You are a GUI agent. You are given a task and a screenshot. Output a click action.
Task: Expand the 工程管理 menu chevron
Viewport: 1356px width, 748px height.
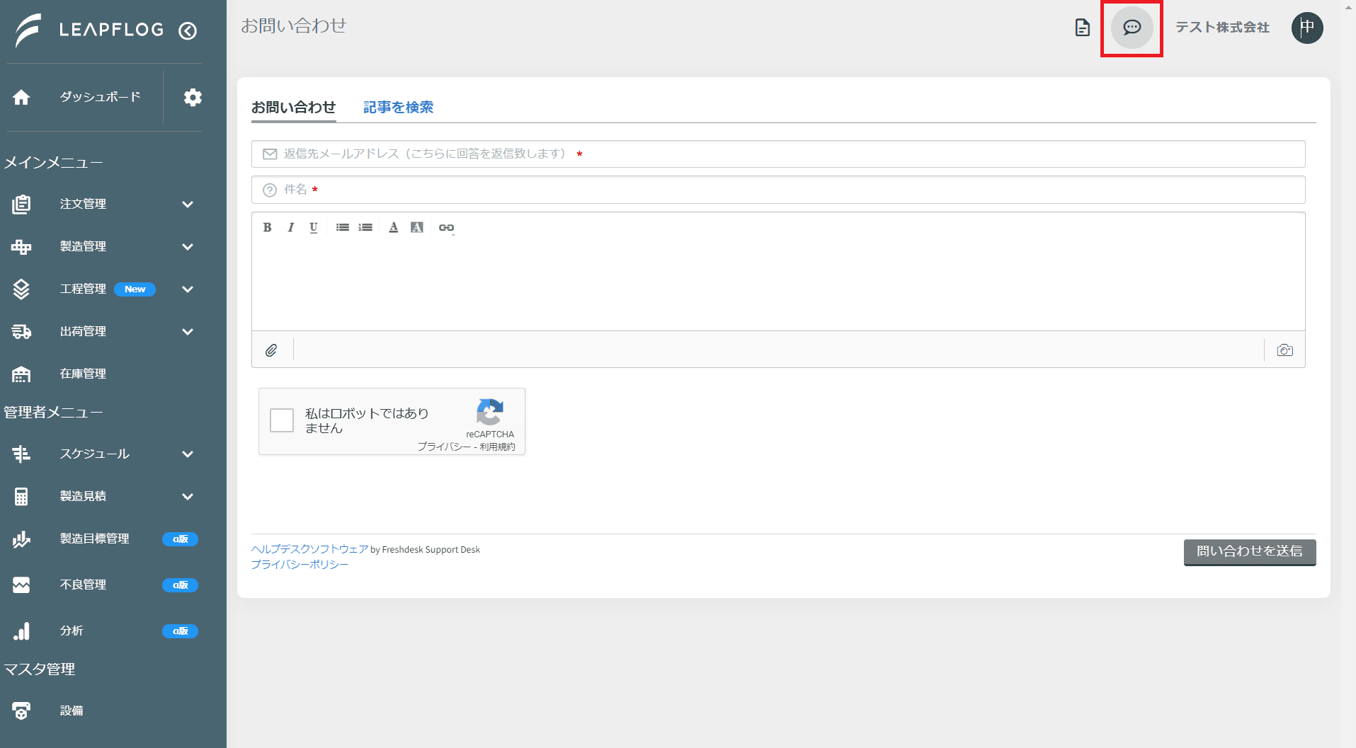[188, 289]
